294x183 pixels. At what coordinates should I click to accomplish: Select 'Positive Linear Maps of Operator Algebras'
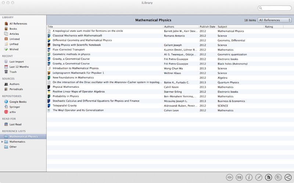coord(170,92)
